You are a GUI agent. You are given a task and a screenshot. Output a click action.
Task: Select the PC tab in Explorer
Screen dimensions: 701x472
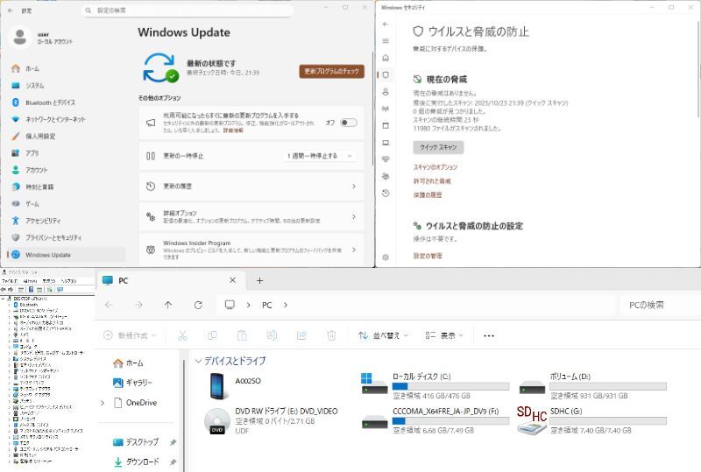170,281
